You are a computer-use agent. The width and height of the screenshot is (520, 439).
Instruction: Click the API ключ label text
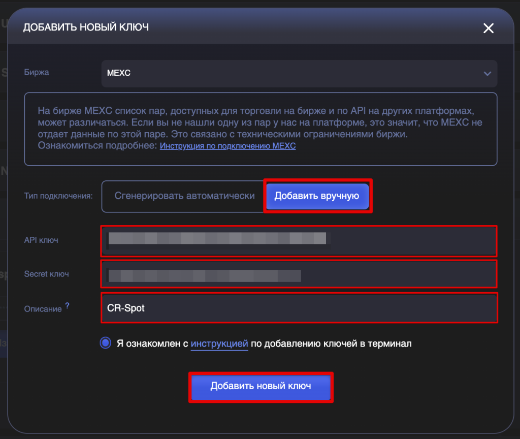pyautogui.click(x=41, y=240)
